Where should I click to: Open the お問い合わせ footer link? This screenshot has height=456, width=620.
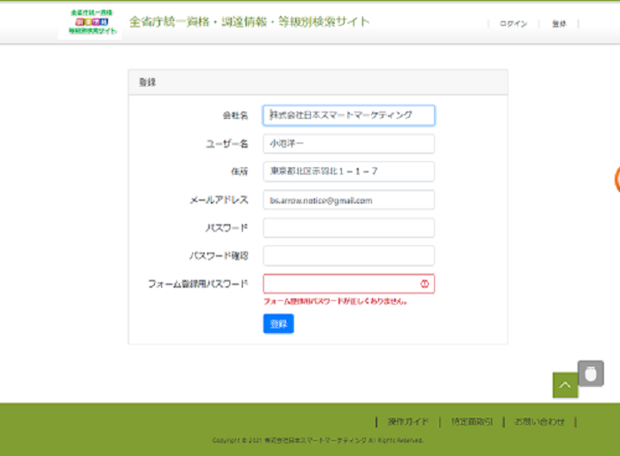(x=539, y=421)
